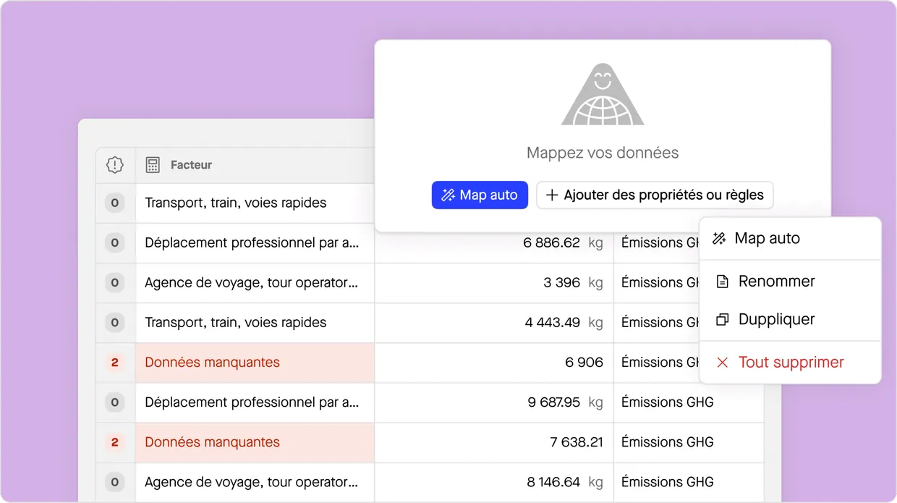Click the plus icon in Ajouter des propriétés button
897x503 pixels.
552,195
